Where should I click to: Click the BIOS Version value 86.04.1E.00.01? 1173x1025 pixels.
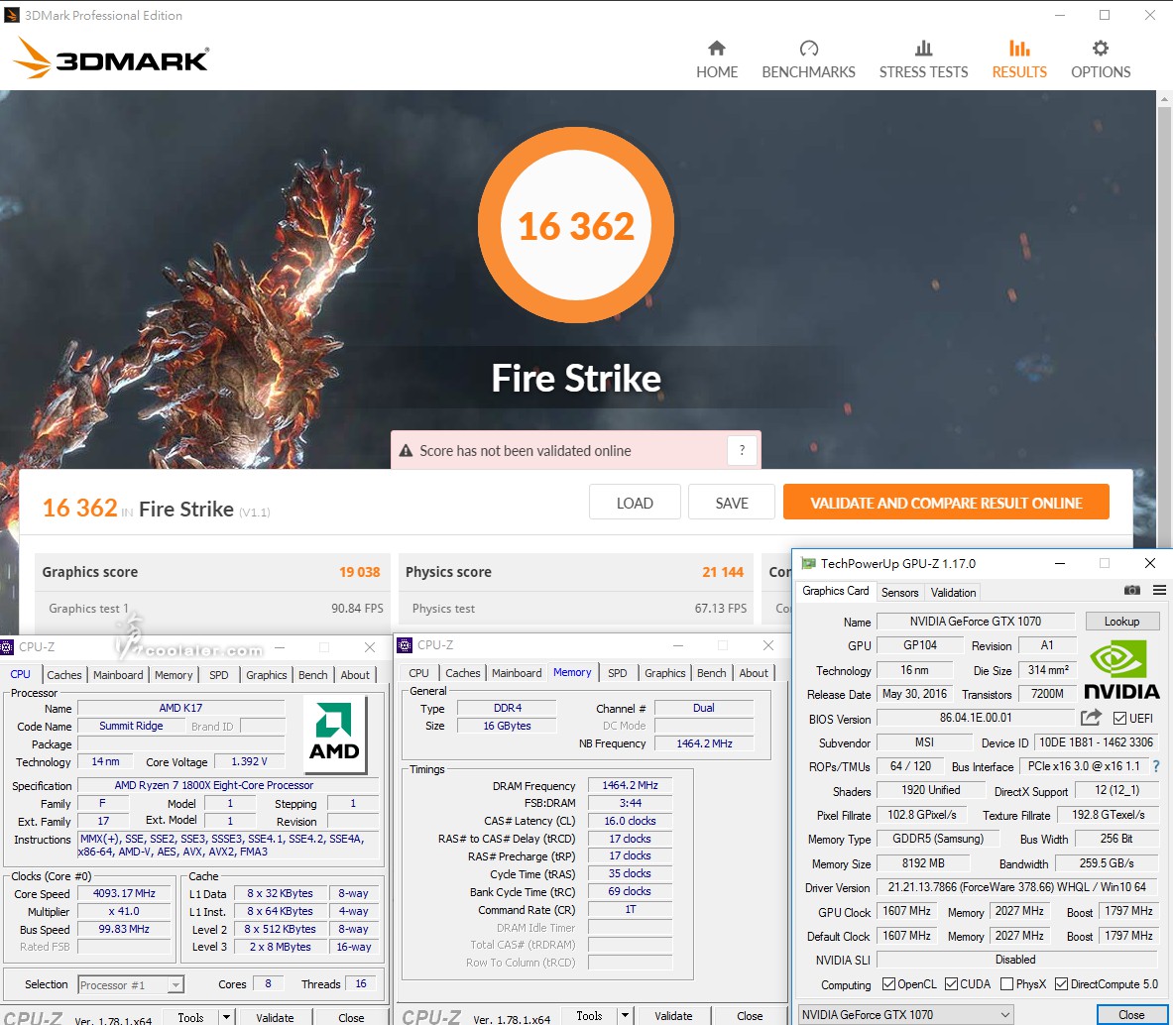click(x=976, y=718)
